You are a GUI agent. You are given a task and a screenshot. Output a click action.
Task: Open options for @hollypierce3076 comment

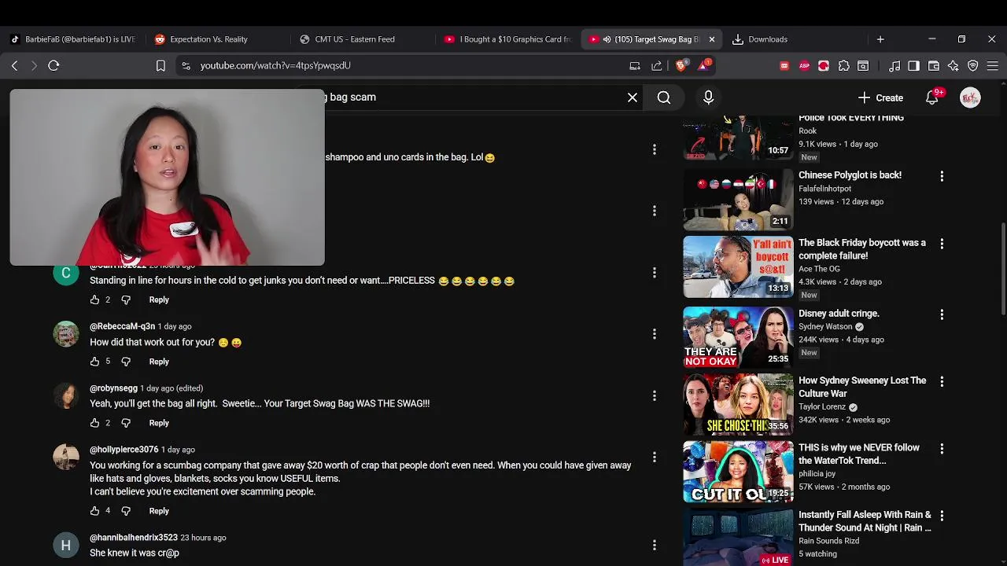tap(654, 458)
